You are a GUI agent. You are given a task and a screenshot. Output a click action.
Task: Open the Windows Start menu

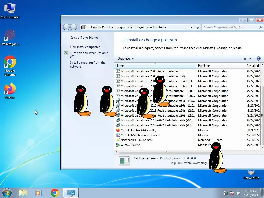pos(7,193)
